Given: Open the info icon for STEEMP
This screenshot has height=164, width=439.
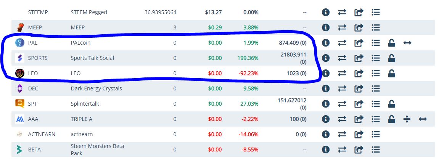Looking at the screenshot, I should pos(325,12).
